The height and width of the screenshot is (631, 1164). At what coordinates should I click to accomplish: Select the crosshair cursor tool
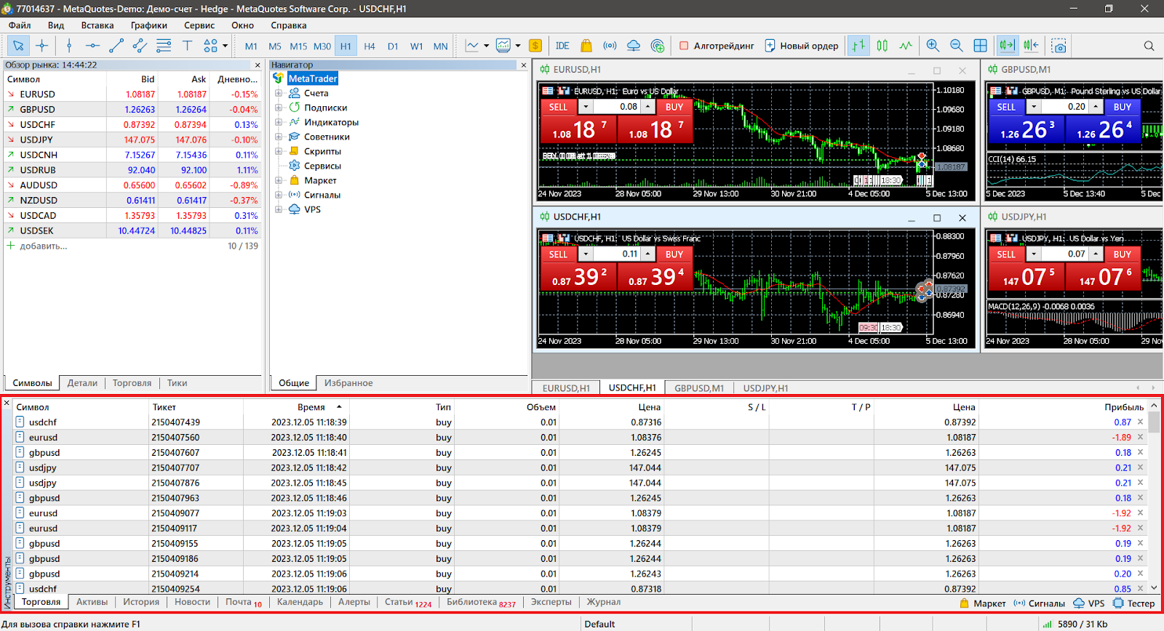click(42, 46)
